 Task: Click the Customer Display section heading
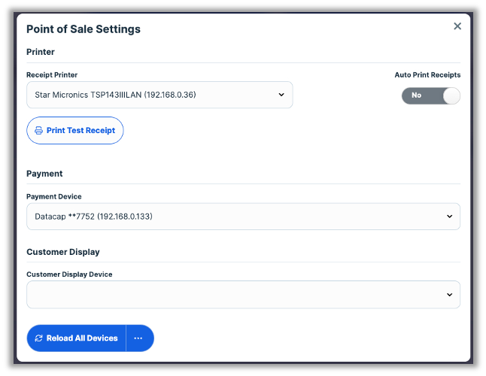63,252
